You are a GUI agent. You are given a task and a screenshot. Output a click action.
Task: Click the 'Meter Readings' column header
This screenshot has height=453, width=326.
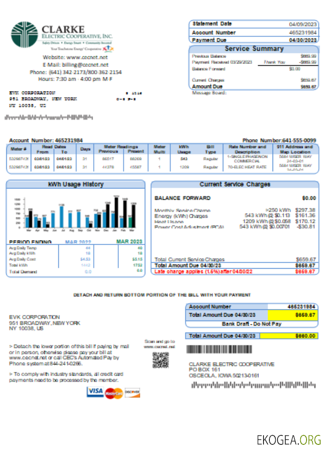tap(121, 147)
